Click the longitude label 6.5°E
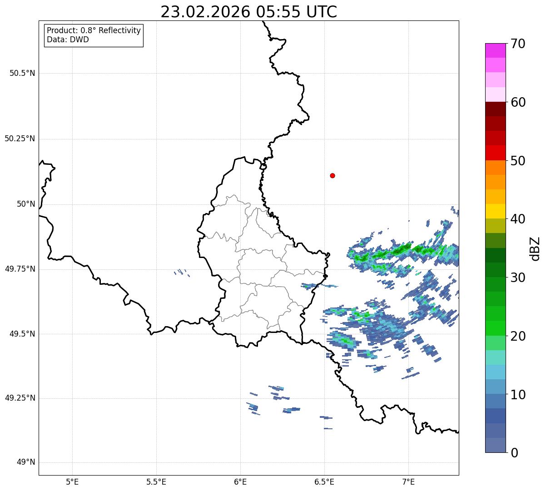This screenshot has height=491, width=546. point(324,481)
